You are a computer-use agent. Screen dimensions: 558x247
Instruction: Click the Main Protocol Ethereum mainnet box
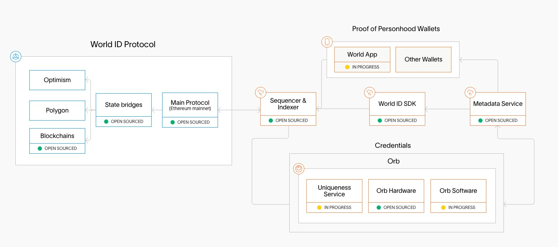pyautogui.click(x=190, y=110)
